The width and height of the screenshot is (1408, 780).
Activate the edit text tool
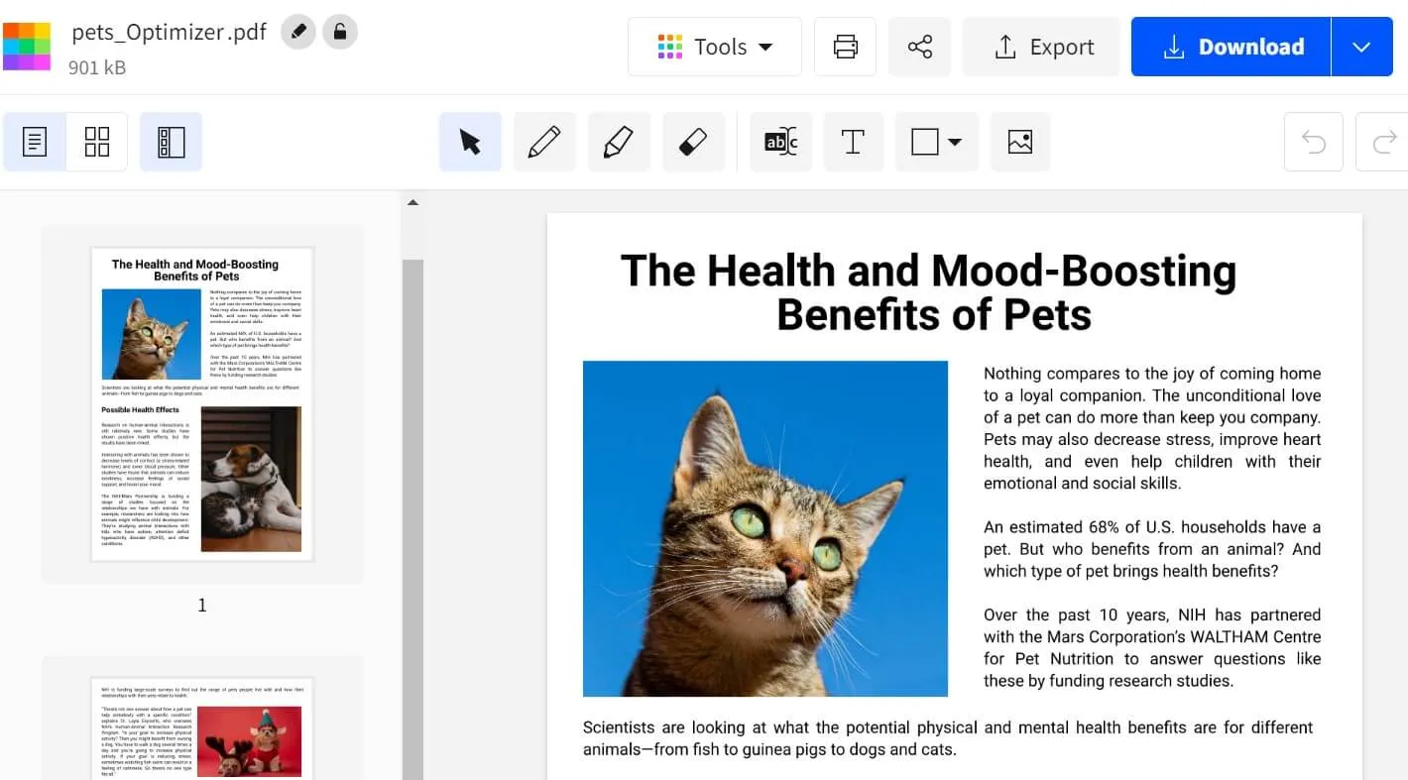click(x=780, y=142)
